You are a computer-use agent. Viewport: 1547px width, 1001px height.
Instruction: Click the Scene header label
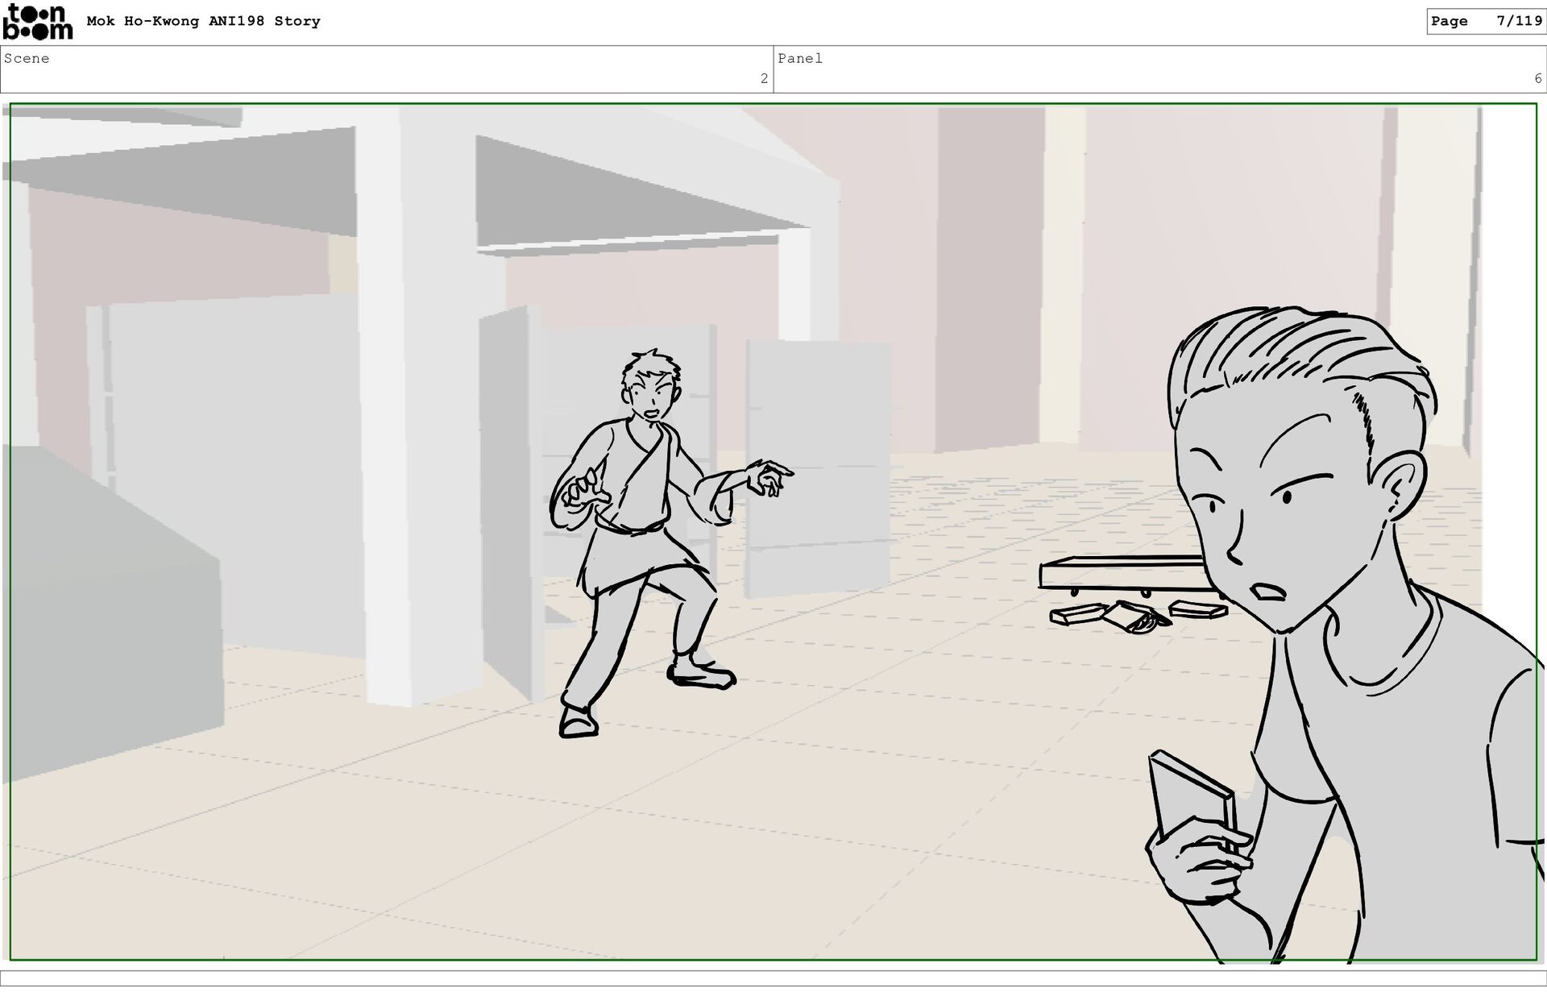tap(27, 58)
